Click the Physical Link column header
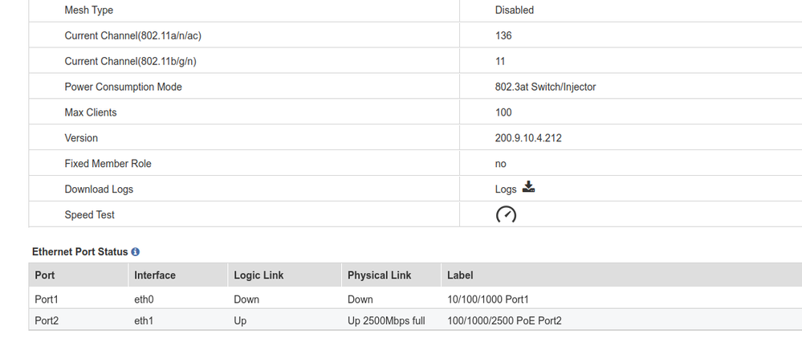The height and width of the screenshot is (338, 802). (x=379, y=275)
